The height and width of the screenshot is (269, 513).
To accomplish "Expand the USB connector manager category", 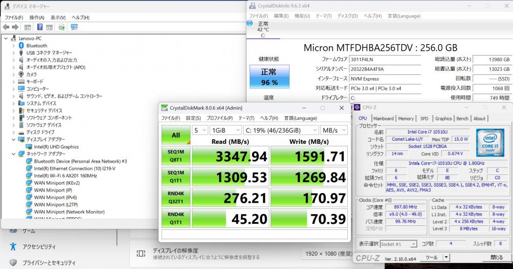I will click(13, 53).
